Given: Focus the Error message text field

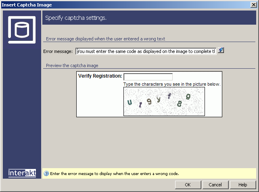Looking at the screenshot, I should pyautogui.click(x=146, y=51).
